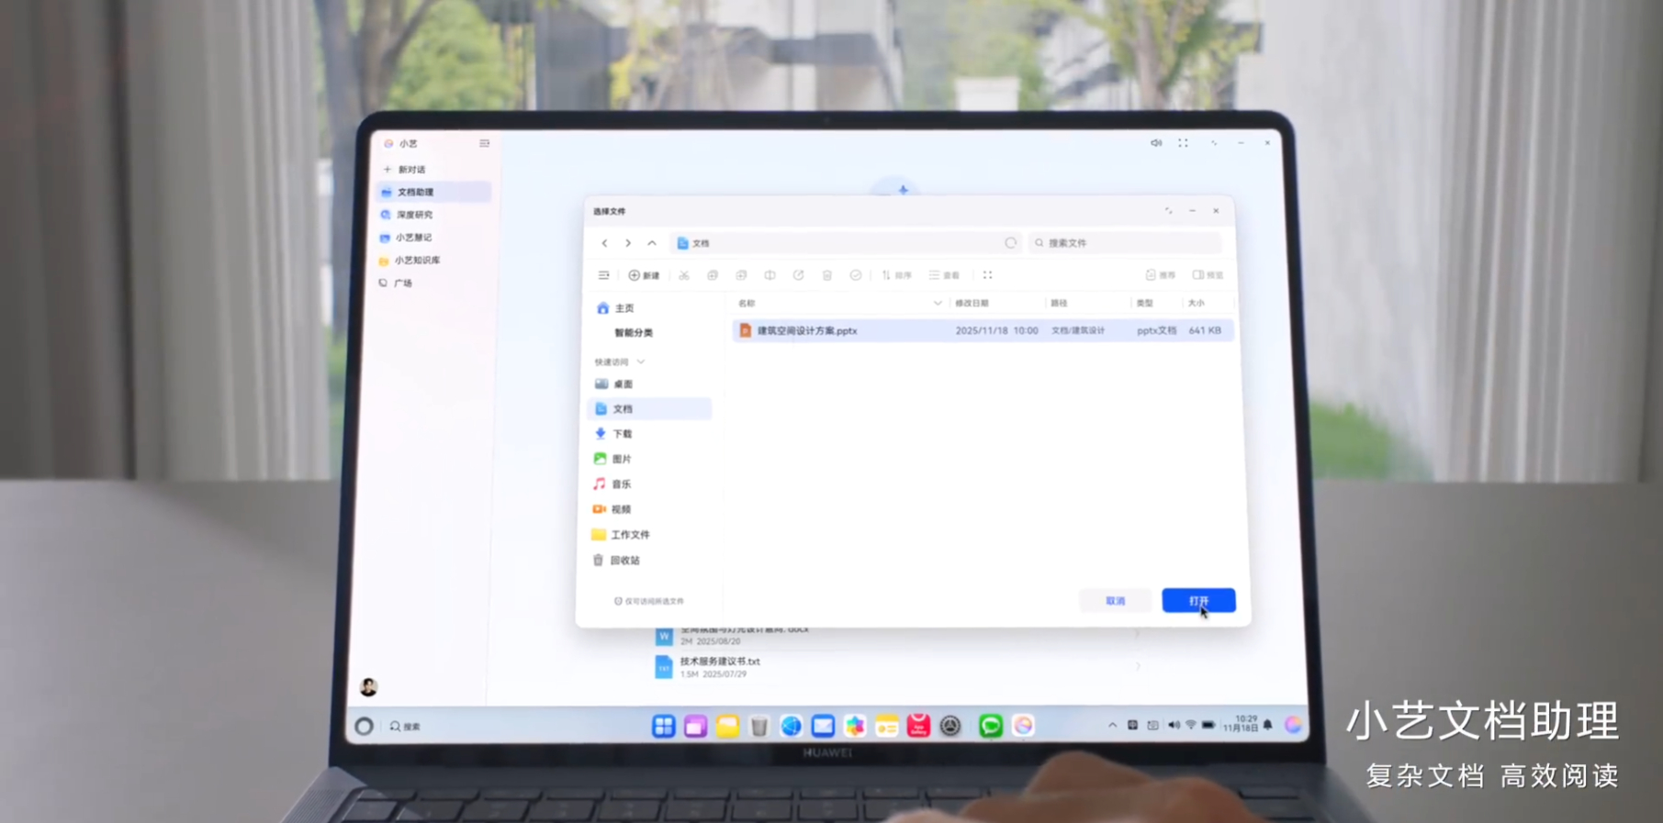
Task: Sort by the 名称 column header
Action: click(747, 303)
